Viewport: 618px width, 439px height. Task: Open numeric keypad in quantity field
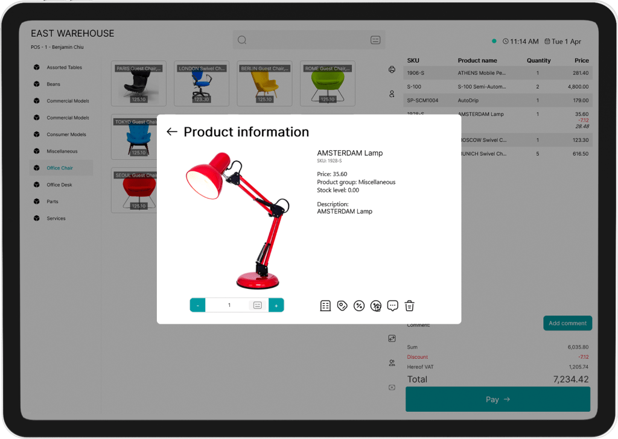tap(257, 305)
